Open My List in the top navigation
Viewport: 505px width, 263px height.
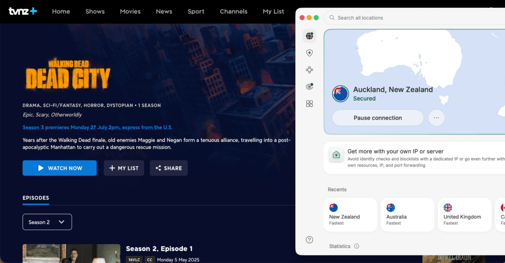[273, 12]
